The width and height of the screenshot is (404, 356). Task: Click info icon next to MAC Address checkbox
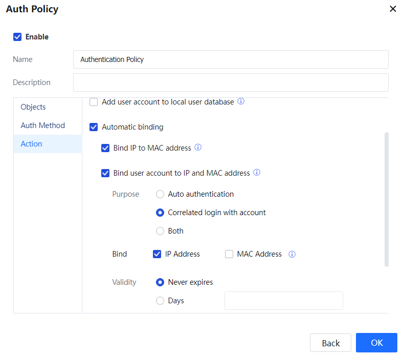click(292, 254)
